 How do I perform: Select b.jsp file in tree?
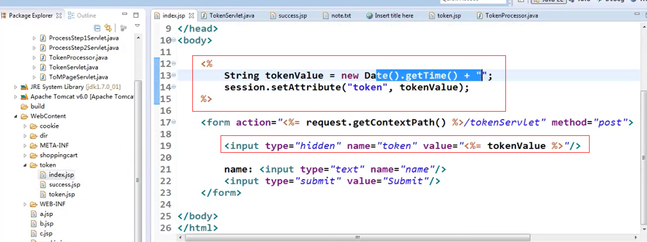(46, 224)
